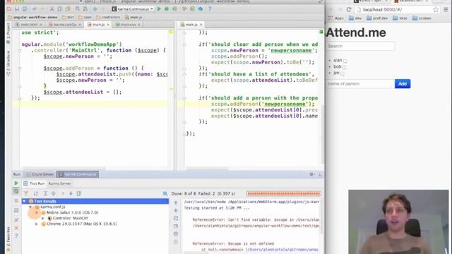Expand the Chrome 29.0.1547 node
The height and width of the screenshot is (254, 452).
(37, 224)
